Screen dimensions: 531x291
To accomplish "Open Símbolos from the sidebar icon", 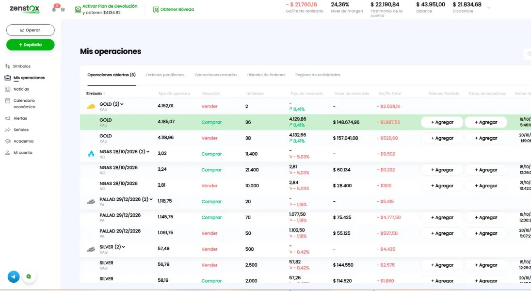I will click(x=7, y=66).
